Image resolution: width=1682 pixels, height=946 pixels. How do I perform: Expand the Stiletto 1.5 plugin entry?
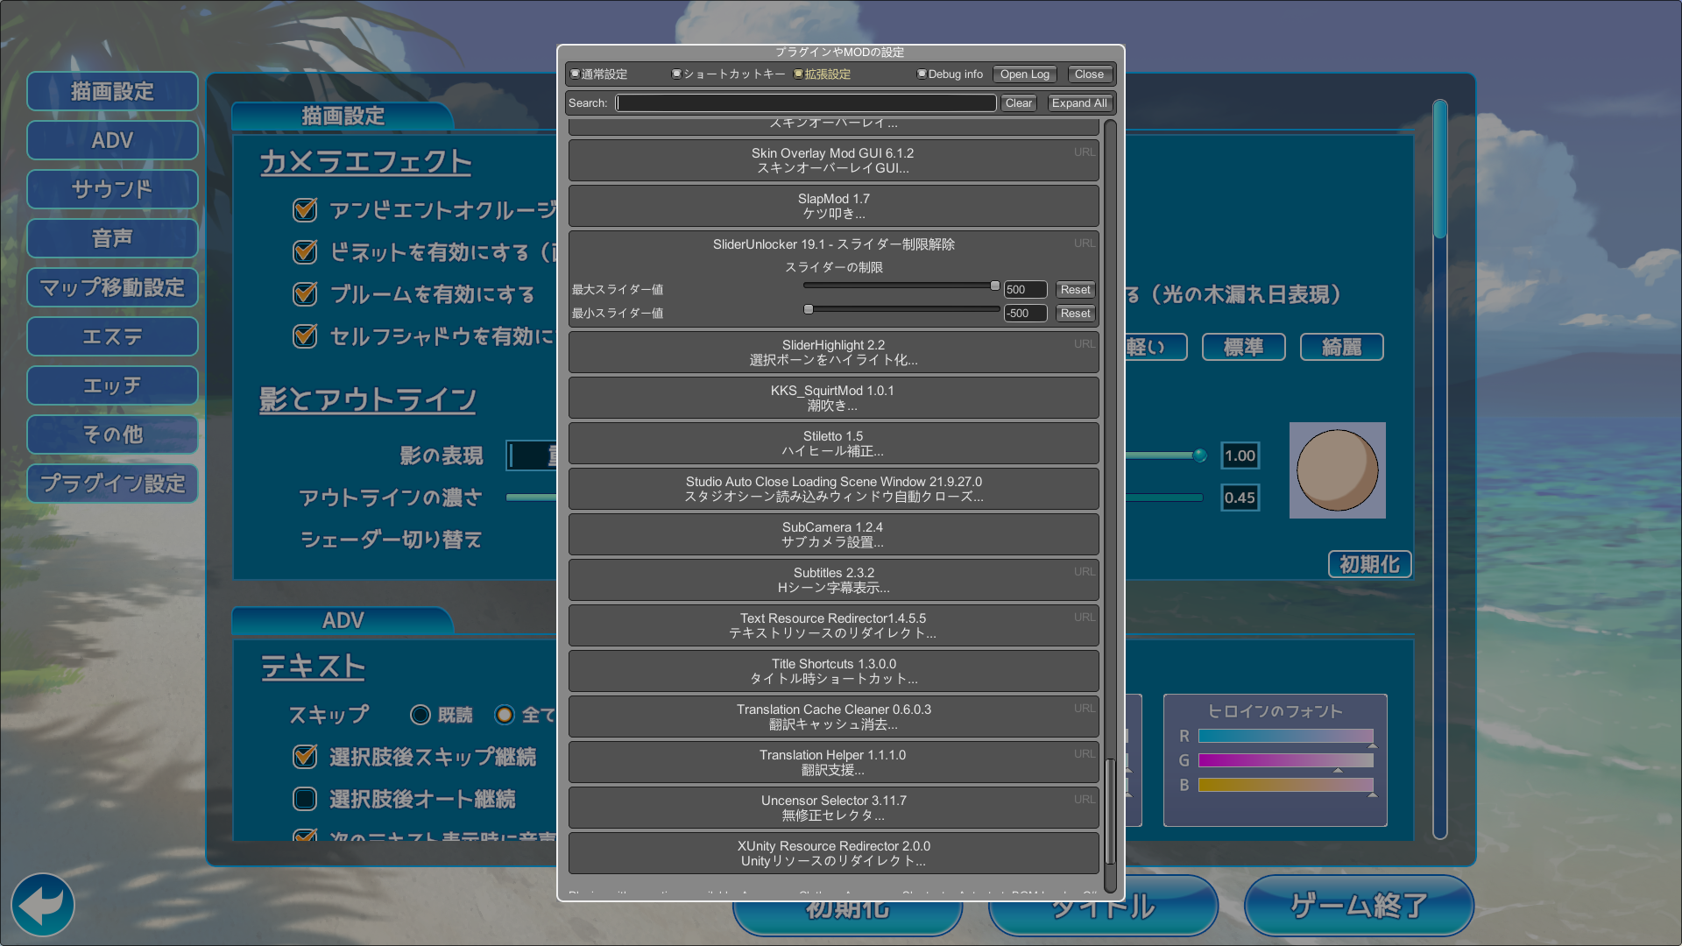(832, 443)
